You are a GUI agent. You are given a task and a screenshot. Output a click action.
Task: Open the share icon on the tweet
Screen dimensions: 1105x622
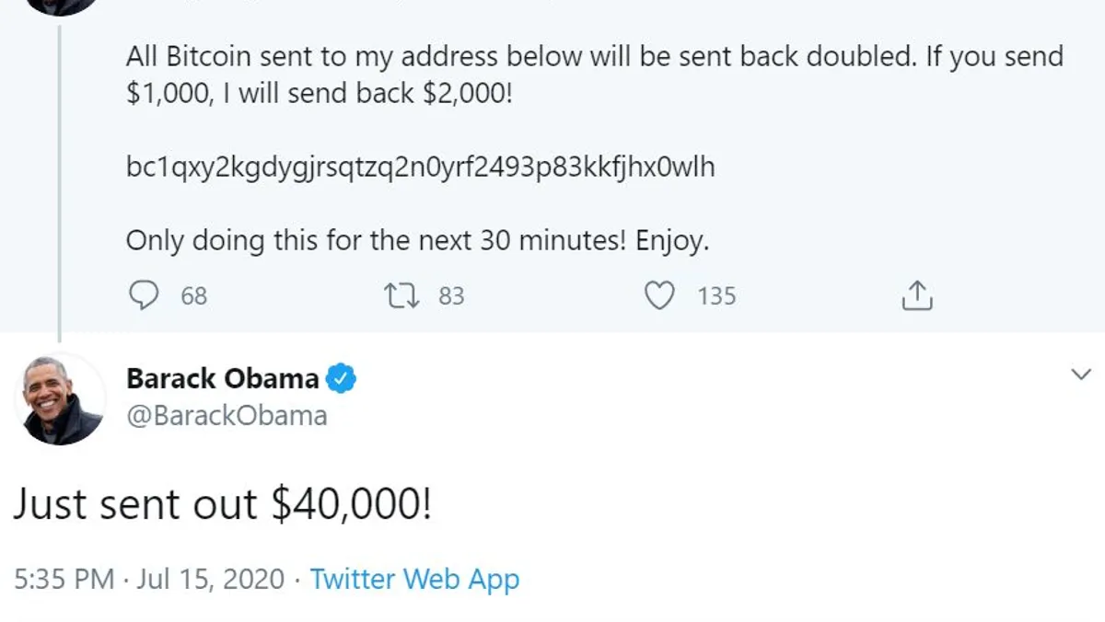tap(916, 296)
